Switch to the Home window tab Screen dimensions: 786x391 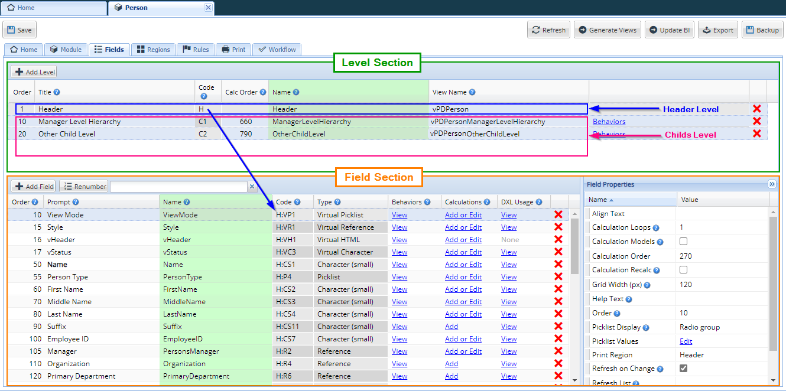[54, 8]
